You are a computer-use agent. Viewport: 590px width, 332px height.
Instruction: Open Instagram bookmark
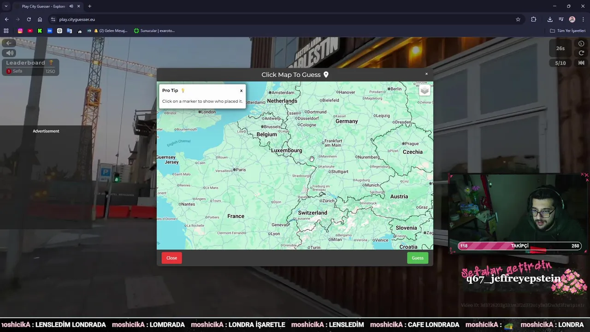[x=20, y=31]
